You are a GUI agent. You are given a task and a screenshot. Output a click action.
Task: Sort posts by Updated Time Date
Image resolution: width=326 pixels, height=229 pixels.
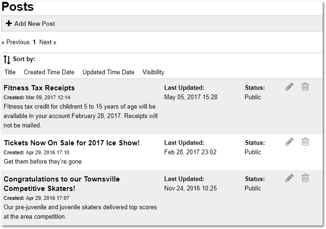pyautogui.click(x=108, y=72)
